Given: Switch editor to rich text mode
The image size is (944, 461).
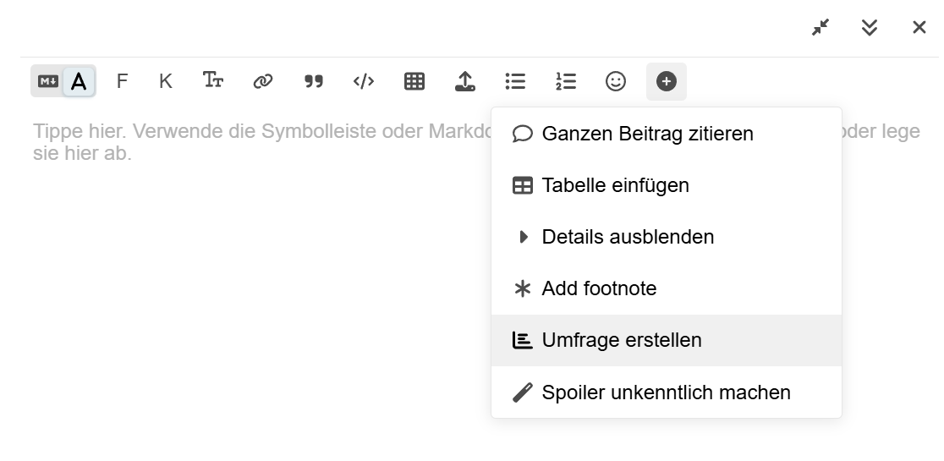Looking at the screenshot, I should coord(79,81).
